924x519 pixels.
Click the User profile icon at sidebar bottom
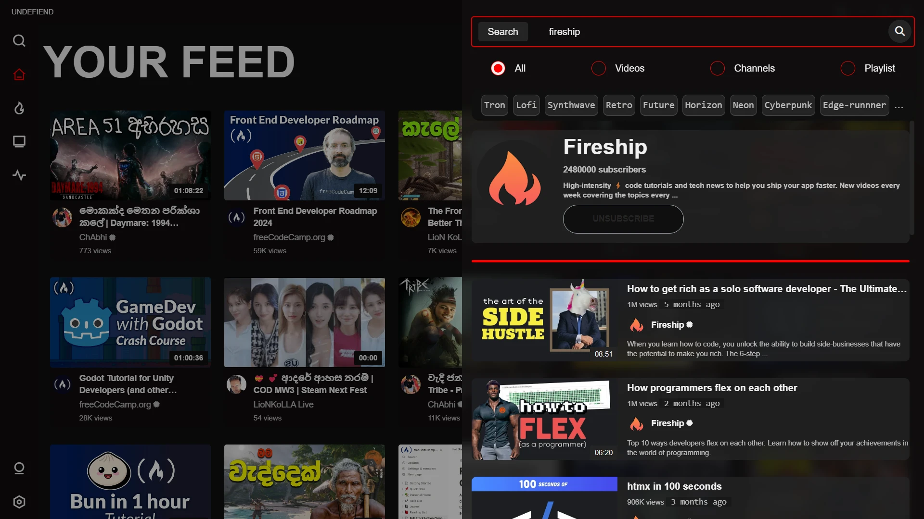(18, 468)
